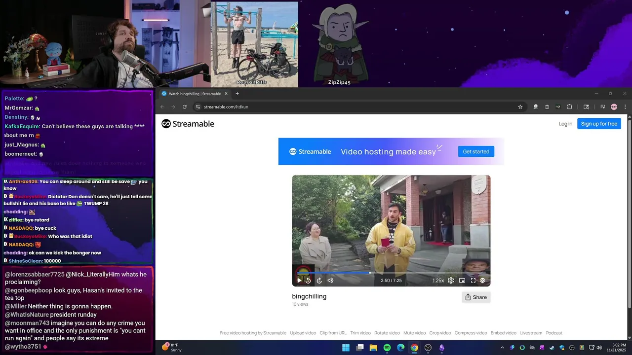The image size is (632, 355).
Task: Open Microsoft Edge from taskbar
Action: 401,348
